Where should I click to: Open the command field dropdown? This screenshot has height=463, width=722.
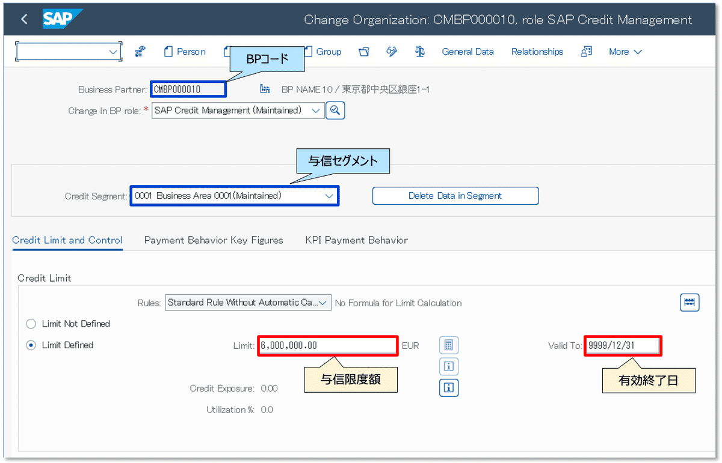click(114, 52)
